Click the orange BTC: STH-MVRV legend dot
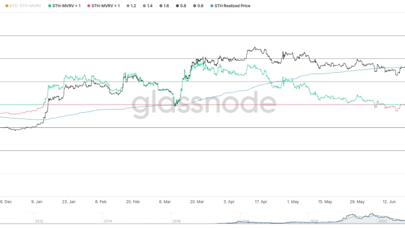Viewport: 405px width, 228px height. [7, 6]
